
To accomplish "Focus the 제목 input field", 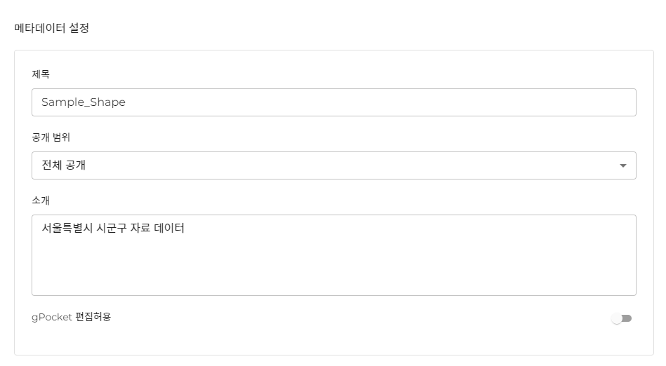I will point(333,102).
